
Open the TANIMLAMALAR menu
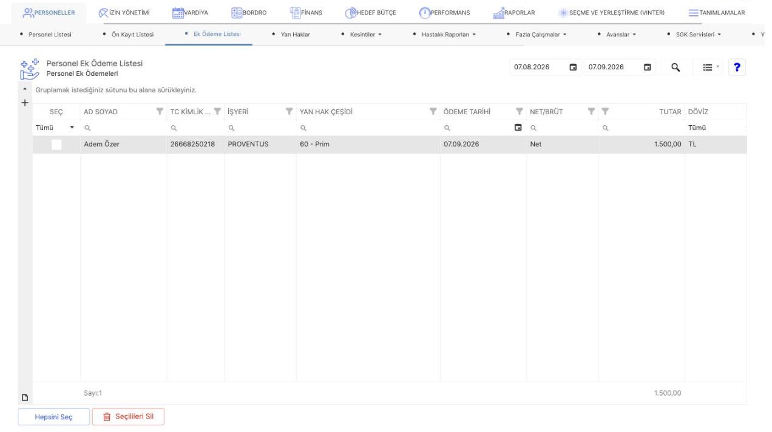(x=716, y=13)
